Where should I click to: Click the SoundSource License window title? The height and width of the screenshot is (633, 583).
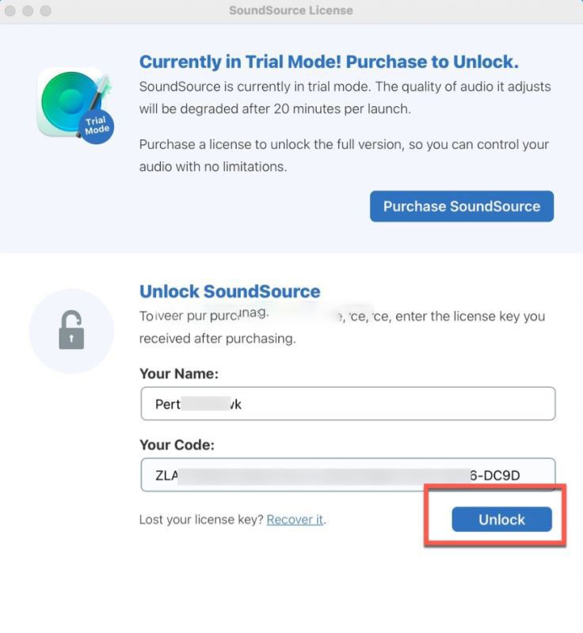pos(291,10)
